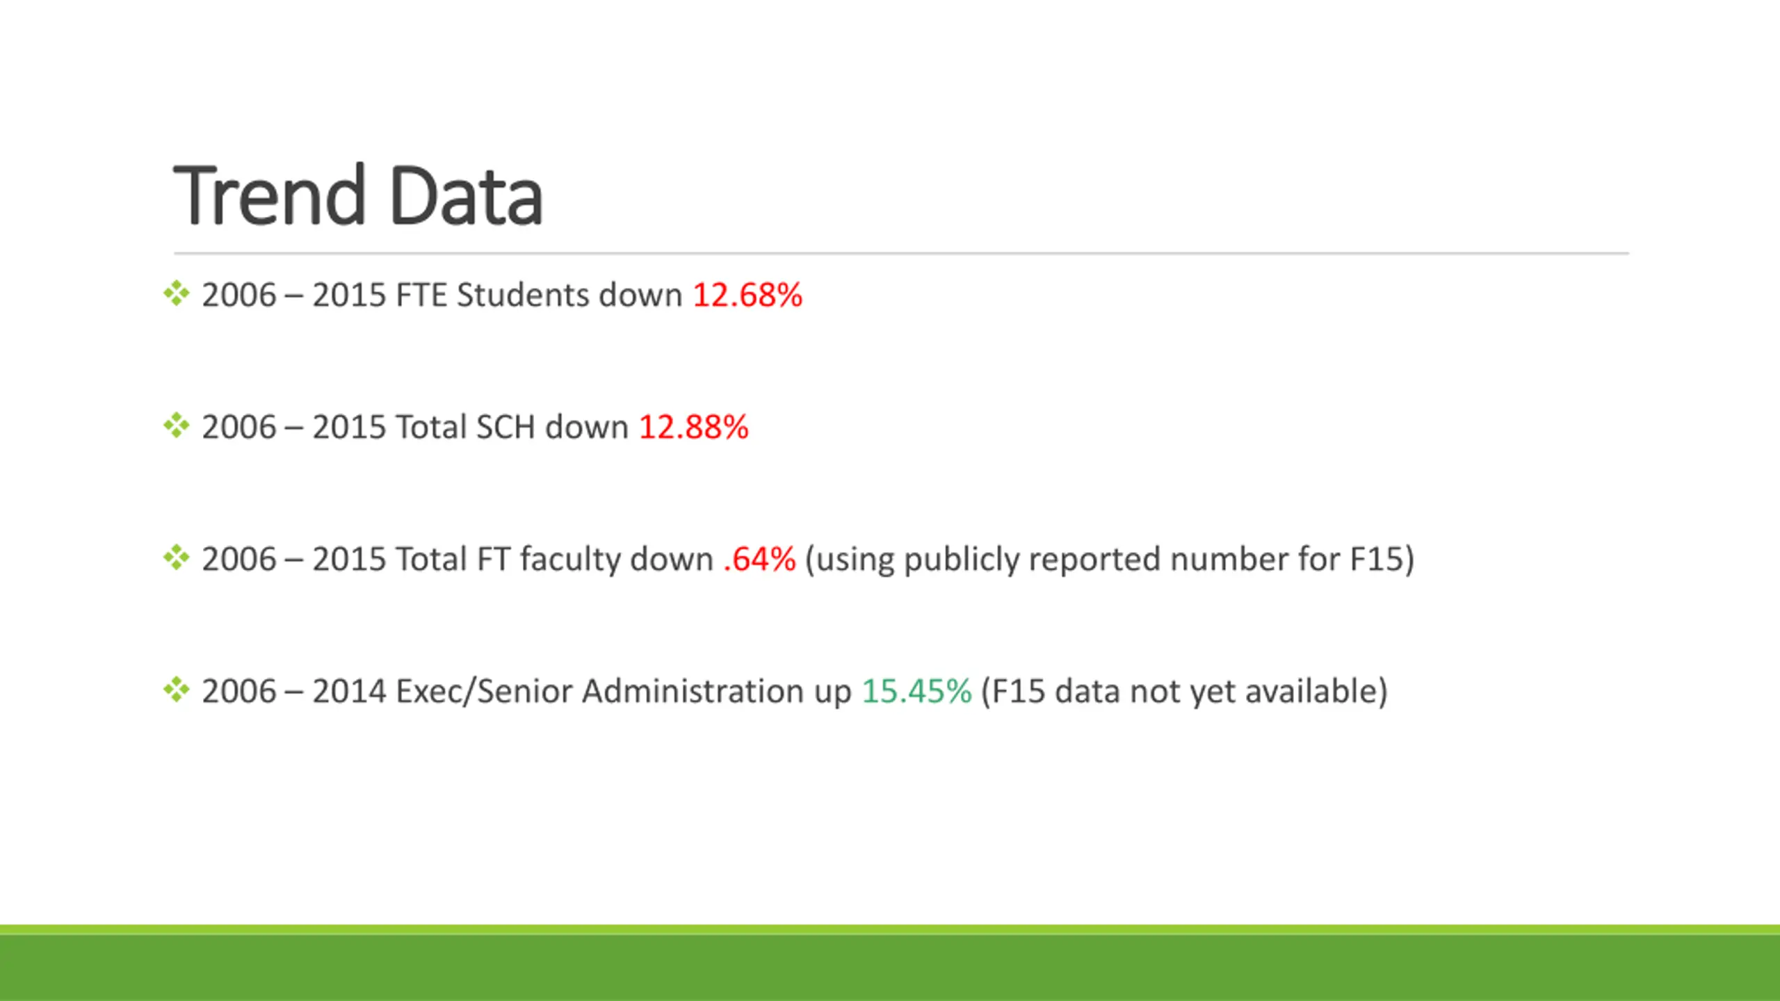Click the dark green footer band
This screenshot has width=1780, height=1001.
(890, 968)
